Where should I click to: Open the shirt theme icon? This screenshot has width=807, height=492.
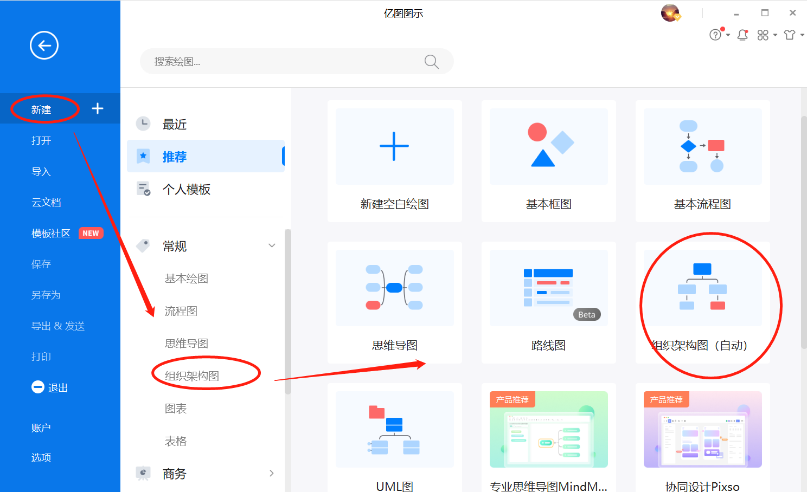pyautogui.click(x=790, y=35)
